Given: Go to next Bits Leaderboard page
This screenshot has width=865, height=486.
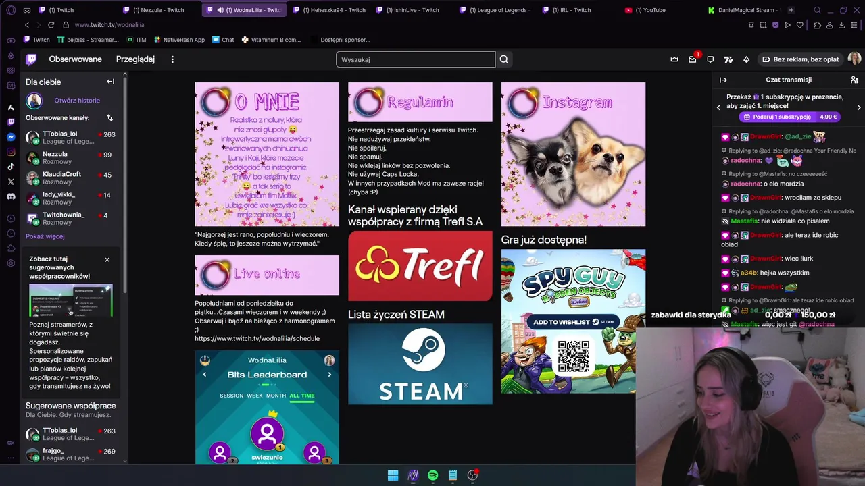Looking at the screenshot, I should coord(330,375).
